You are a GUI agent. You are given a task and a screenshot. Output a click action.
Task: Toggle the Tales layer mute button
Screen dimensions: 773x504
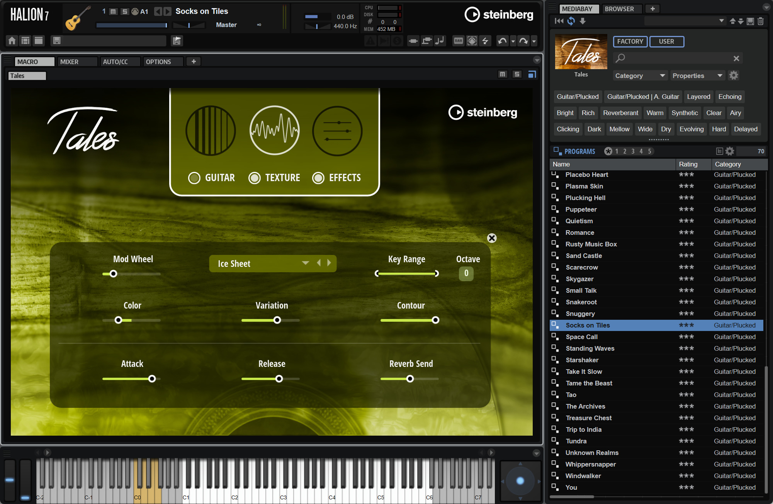502,74
